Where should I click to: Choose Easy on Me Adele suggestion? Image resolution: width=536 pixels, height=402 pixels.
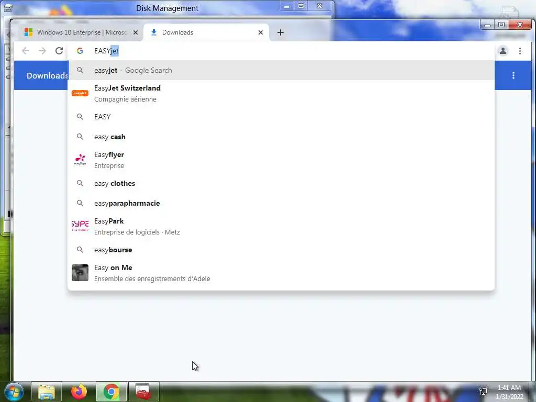pos(281,273)
